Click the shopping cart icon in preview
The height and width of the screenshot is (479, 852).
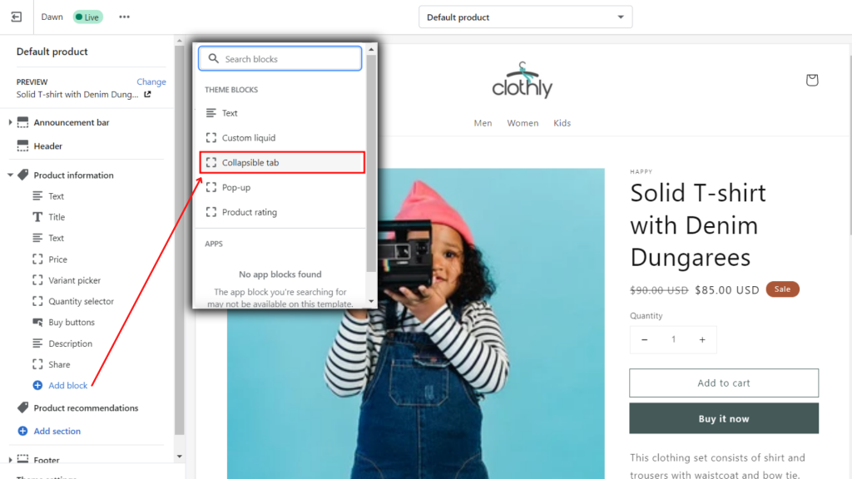click(x=812, y=80)
